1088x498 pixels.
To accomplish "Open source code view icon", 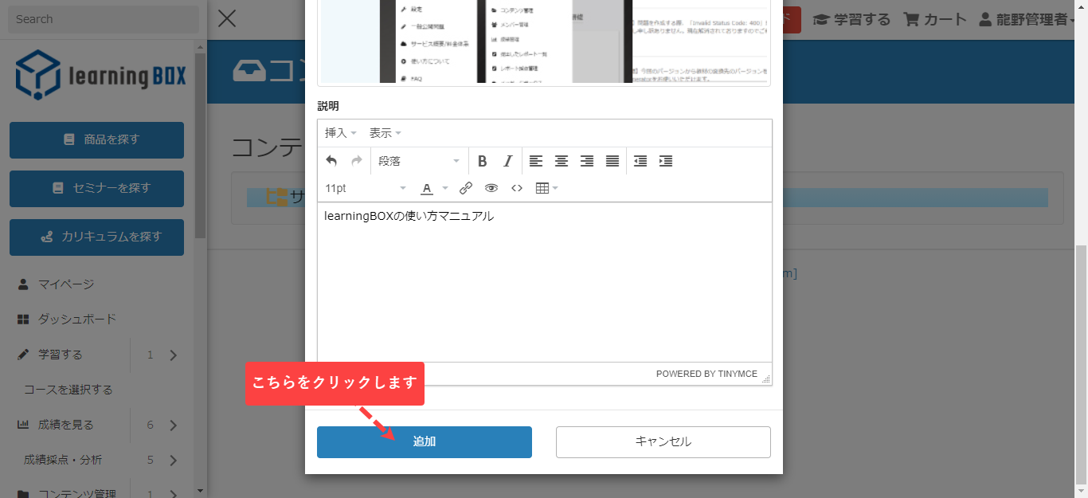I will pyautogui.click(x=517, y=188).
